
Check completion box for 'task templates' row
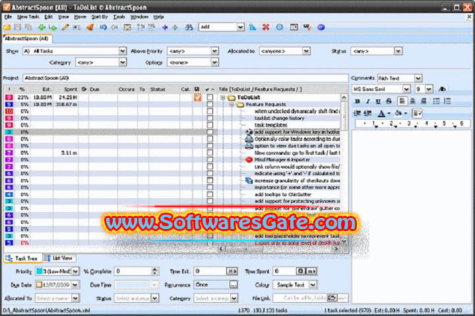click(x=210, y=125)
